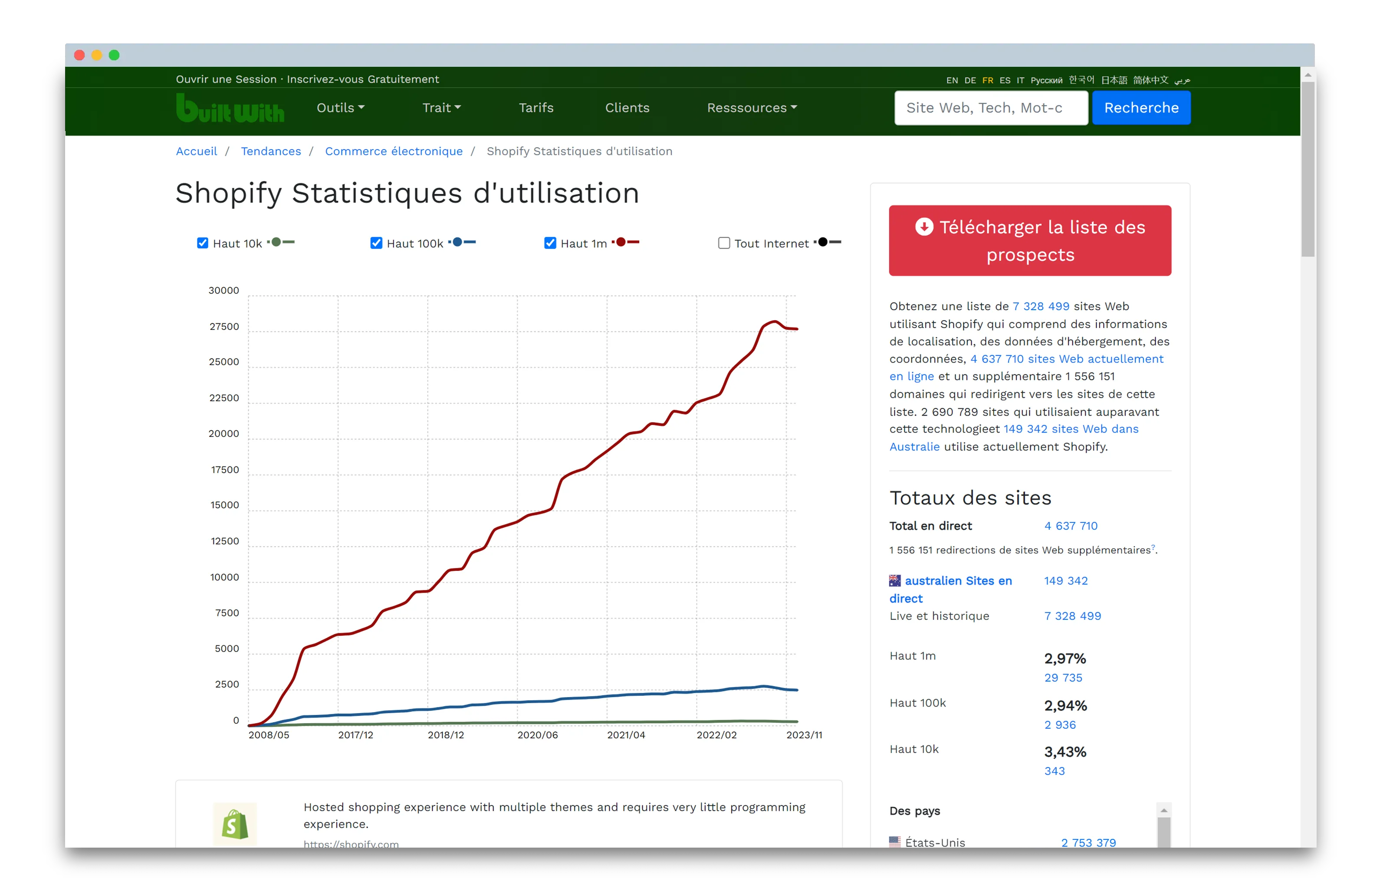Focus the Site Web, Tech search field
1380x891 pixels.
point(991,108)
